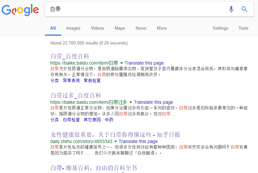Viewport: 258px width, 173px height.
Task: Open the 白带_百度百科 result title
Action: 70,56
